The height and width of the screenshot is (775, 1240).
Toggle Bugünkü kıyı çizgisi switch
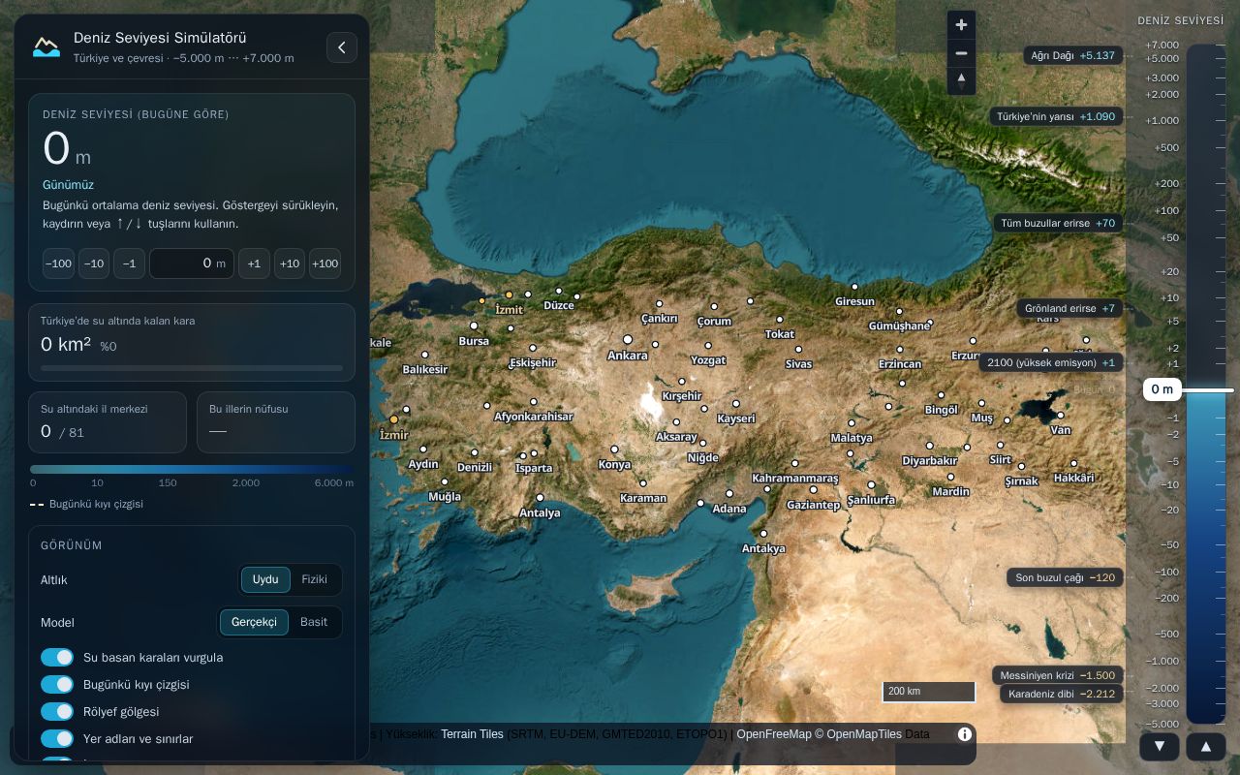[57, 685]
